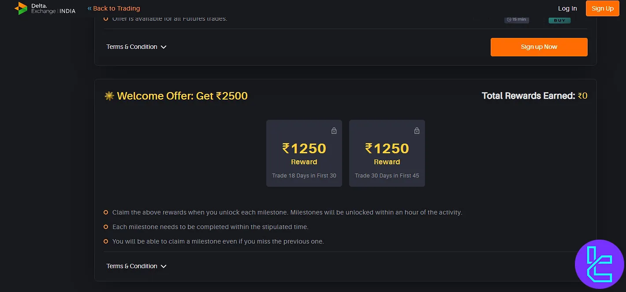Viewport: 626px width, 292px height.
Task: Click the lock icon on first ₹1250 reward
Action: pyautogui.click(x=334, y=131)
